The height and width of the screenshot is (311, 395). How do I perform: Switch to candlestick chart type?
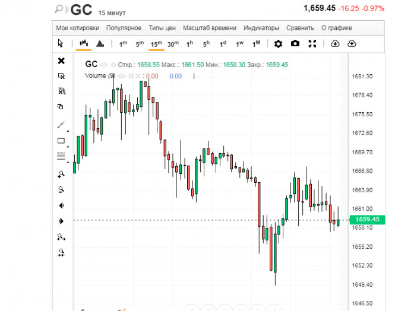click(84, 43)
